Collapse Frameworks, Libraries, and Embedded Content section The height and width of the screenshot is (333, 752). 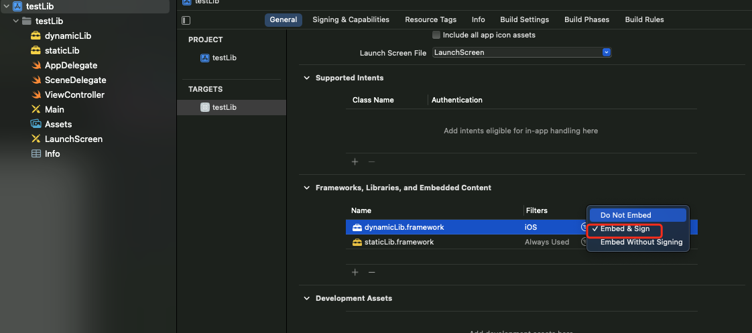click(x=307, y=188)
